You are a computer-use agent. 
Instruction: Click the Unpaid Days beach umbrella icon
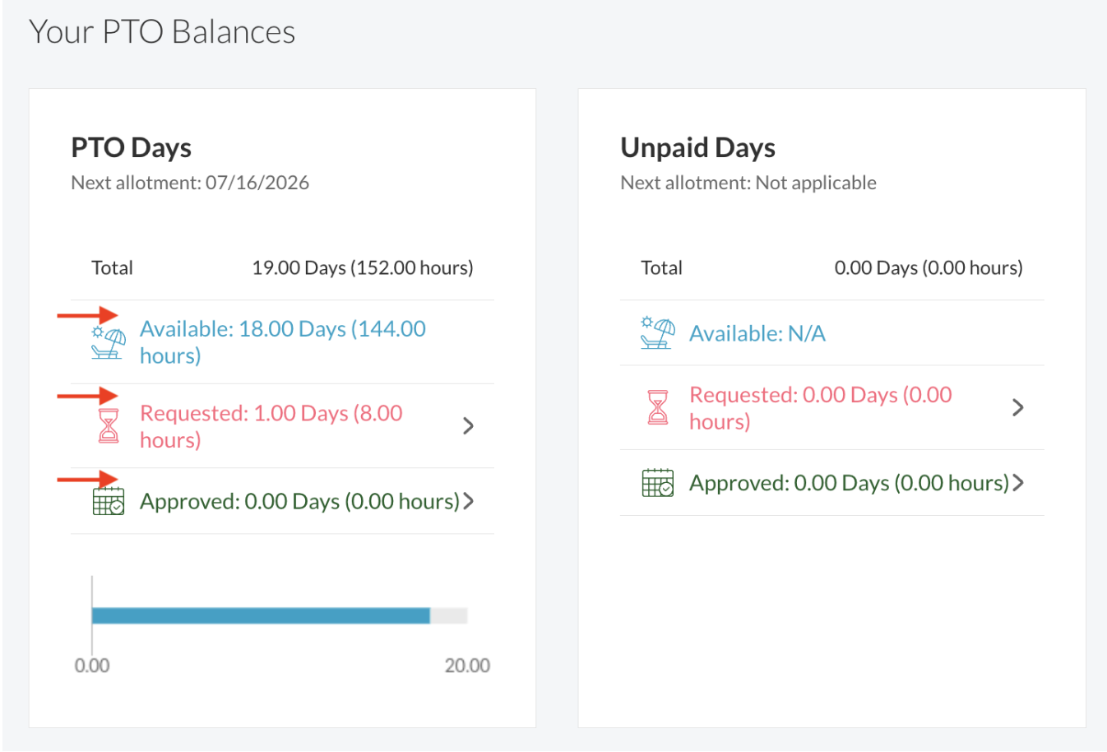pyautogui.click(x=657, y=333)
